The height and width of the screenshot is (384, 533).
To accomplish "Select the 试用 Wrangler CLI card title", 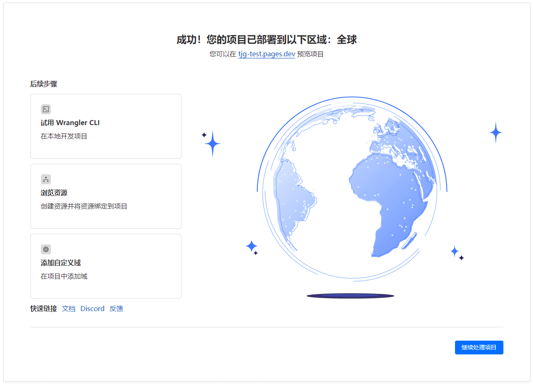I will click(70, 123).
